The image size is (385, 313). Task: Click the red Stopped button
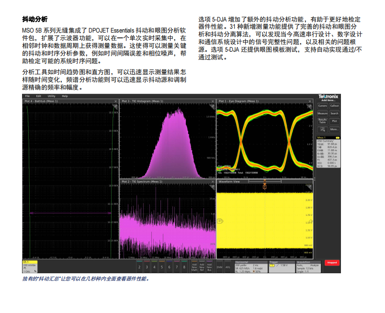point(332,263)
